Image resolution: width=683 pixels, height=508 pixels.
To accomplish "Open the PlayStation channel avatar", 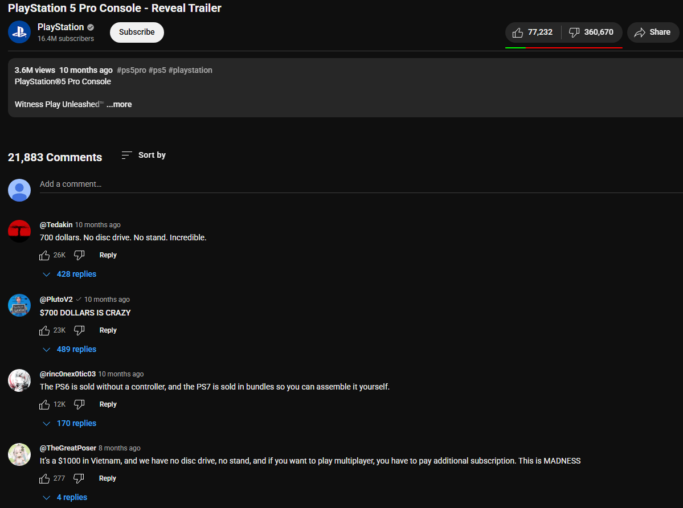I will (x=19, y=32).
